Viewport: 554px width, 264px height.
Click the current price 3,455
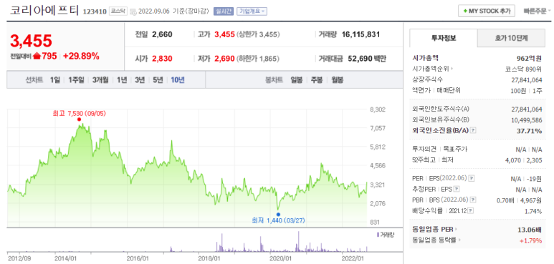tap(31, 41)
